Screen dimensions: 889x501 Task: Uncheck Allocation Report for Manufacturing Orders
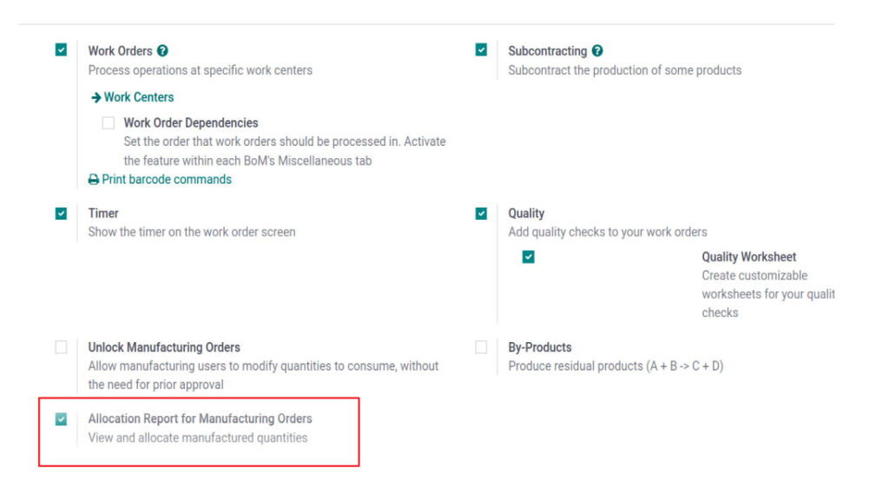62,419
